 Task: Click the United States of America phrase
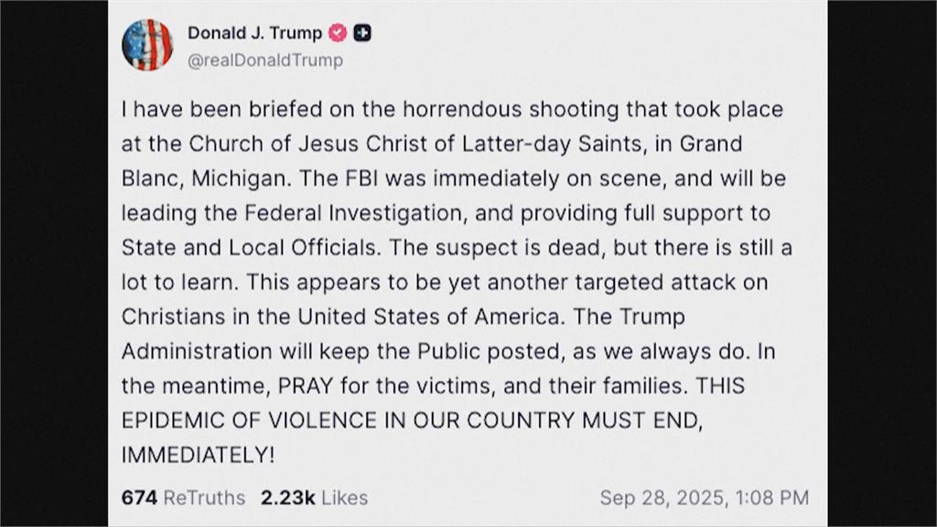pos(430,317)
